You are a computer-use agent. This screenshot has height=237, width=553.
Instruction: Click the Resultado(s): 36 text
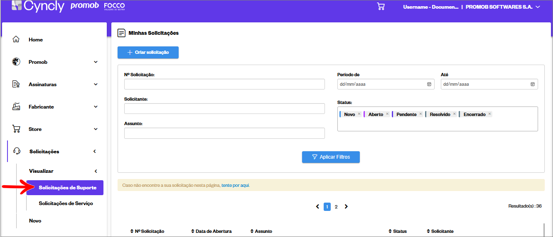coord(525,206)
